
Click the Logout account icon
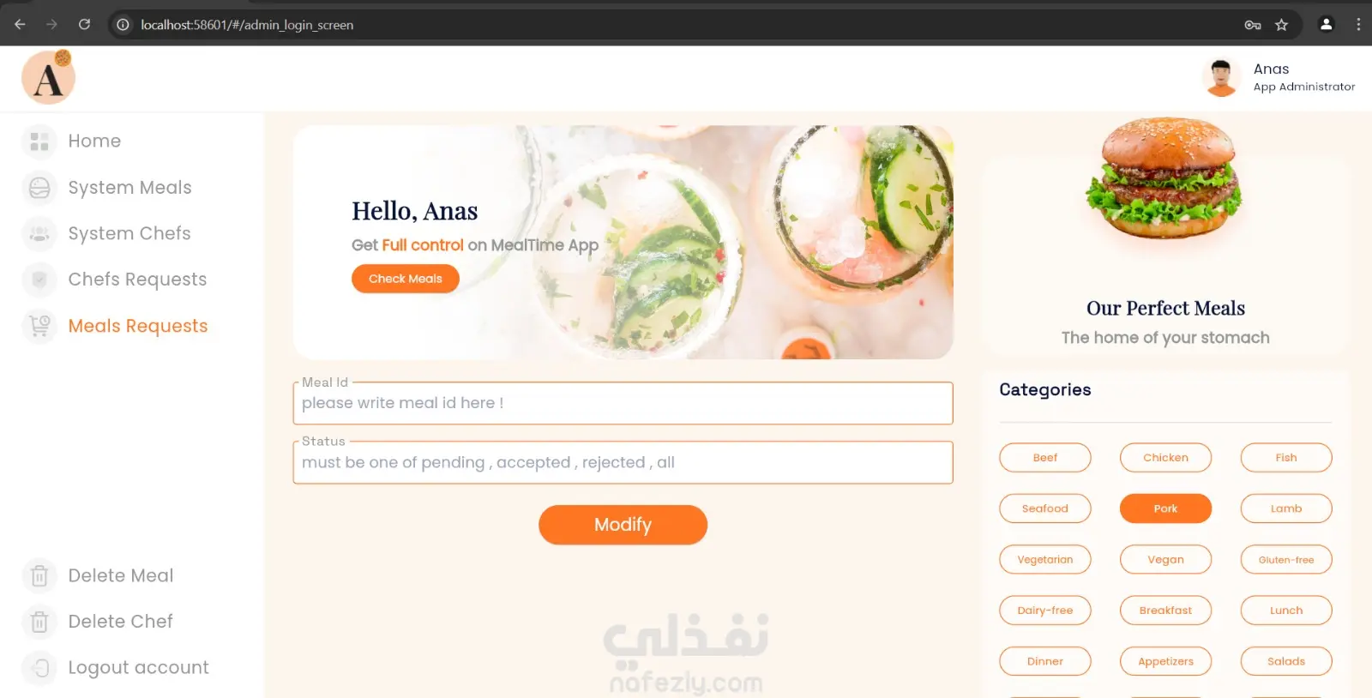point(39,668)
